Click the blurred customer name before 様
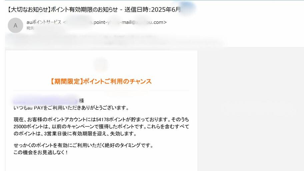Screen dimensions: 304x171 pyautogui.click(x=46, y=101)
